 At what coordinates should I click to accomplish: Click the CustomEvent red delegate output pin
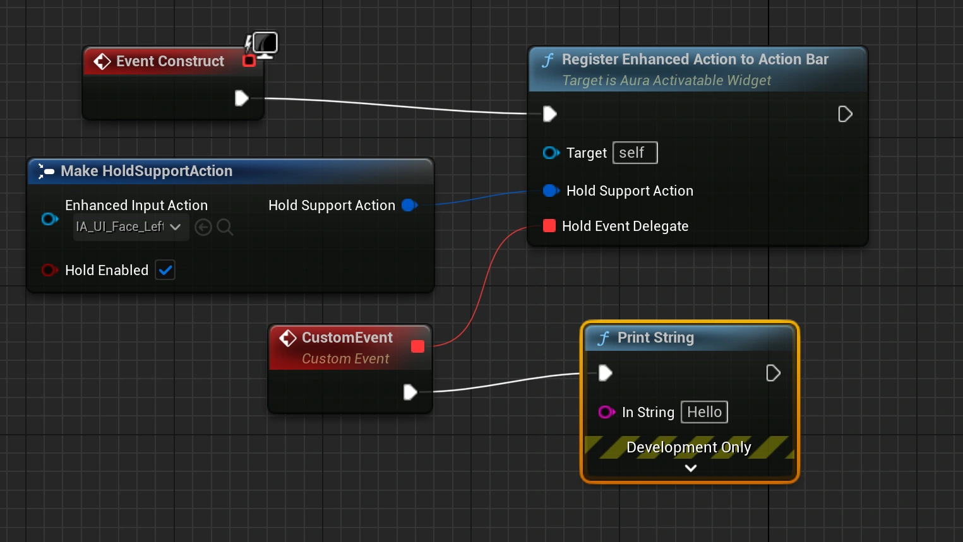pos(417,346)
